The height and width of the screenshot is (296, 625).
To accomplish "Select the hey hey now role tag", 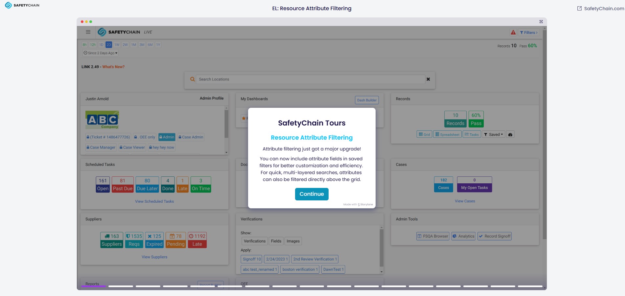I will pos(162,148).
